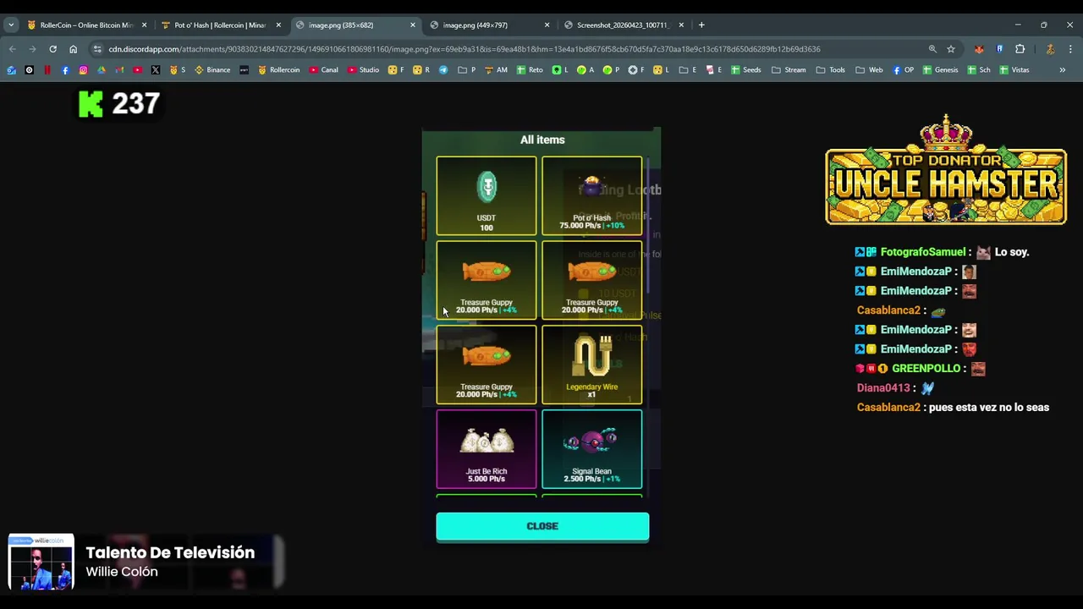The height and width of the screenshot is (609, 1083).
Task: Select the Pot o' Hash item card
Action: click(x=591, y=195)
